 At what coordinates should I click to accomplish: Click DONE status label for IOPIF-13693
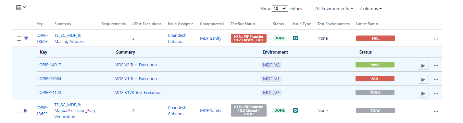[x=280, y=38]
